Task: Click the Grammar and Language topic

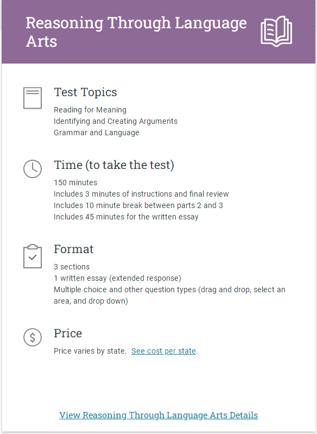Action: [x=96, y=133]
